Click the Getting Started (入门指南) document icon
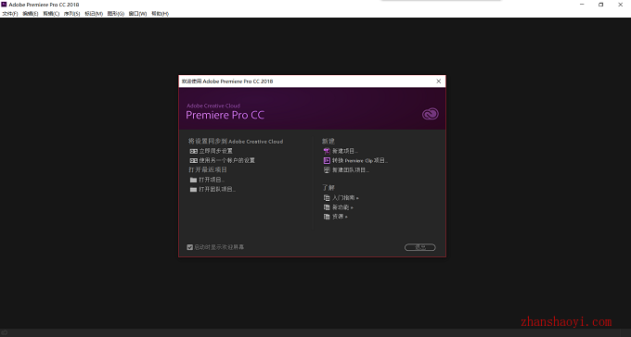Image resolution: width=631 pixels, height=337 pixels. pos(327,197)
